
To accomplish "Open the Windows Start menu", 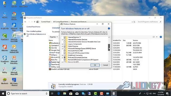I will click(3, 94).
